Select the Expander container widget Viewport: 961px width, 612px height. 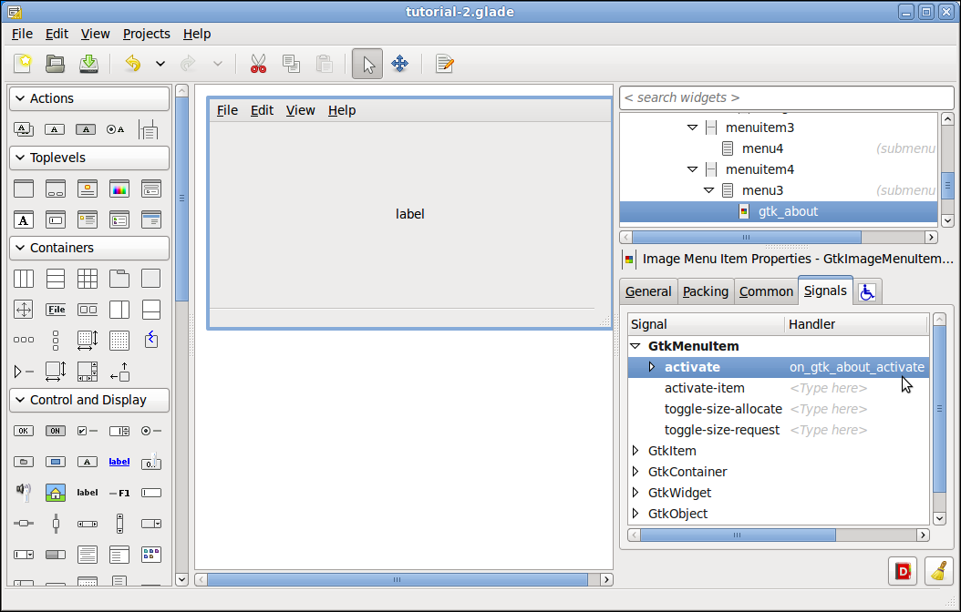point(24,372)
